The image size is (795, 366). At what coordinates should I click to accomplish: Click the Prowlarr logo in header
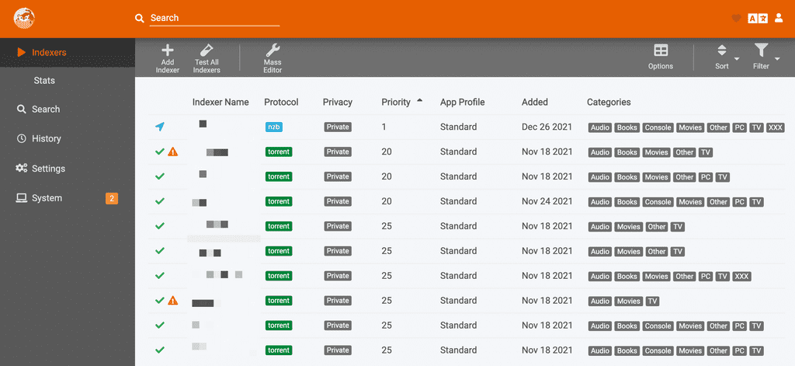pyautogui.click(x=24, y=17)
